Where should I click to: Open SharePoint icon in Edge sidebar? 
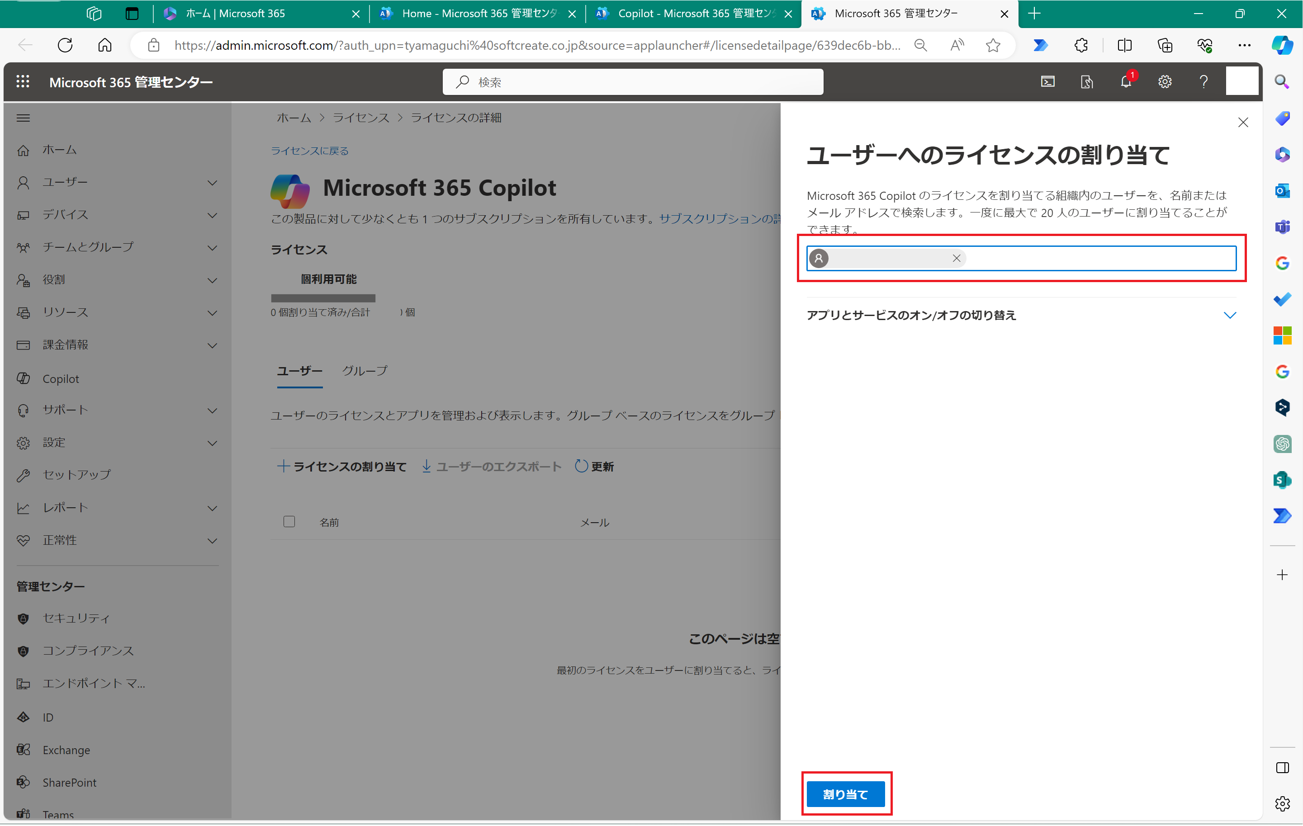[1283, 480]
